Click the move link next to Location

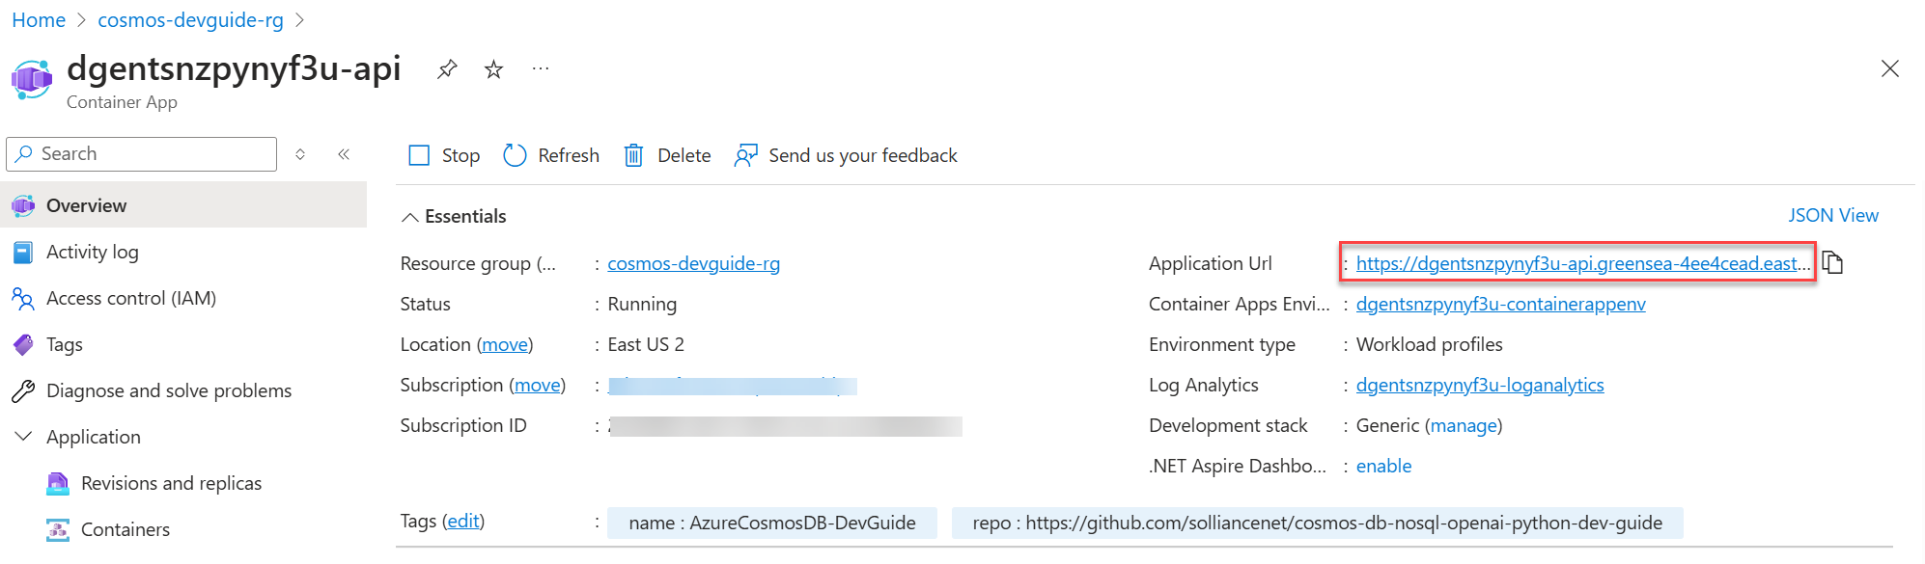(505, 344)
